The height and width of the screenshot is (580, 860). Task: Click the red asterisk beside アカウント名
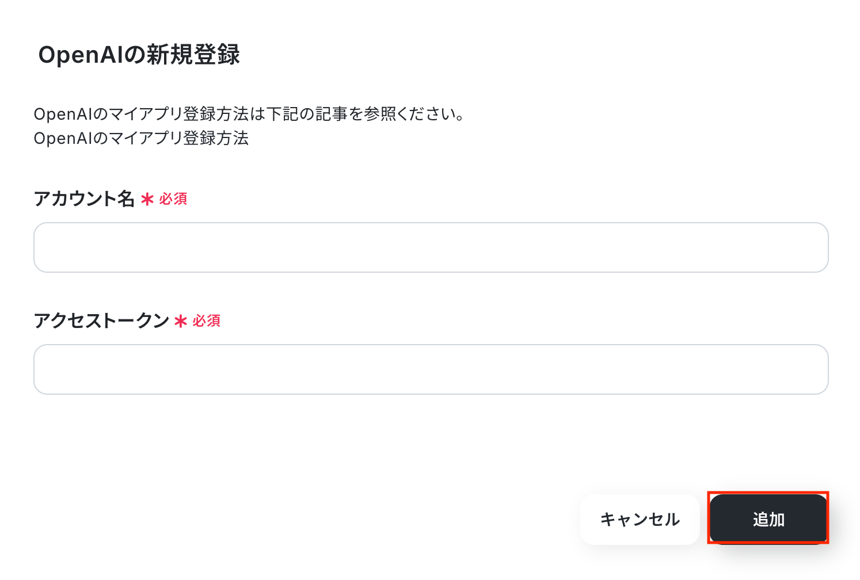[147, 200]
